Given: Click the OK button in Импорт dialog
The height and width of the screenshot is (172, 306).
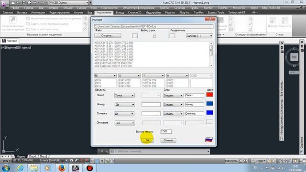Looking at the screenshot, I should [x=148, y=140].
